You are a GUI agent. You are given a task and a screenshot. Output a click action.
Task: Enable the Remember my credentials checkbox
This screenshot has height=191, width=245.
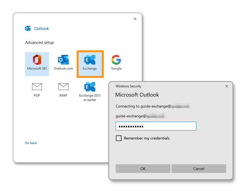pyautogui.click(x=119, y=138)
